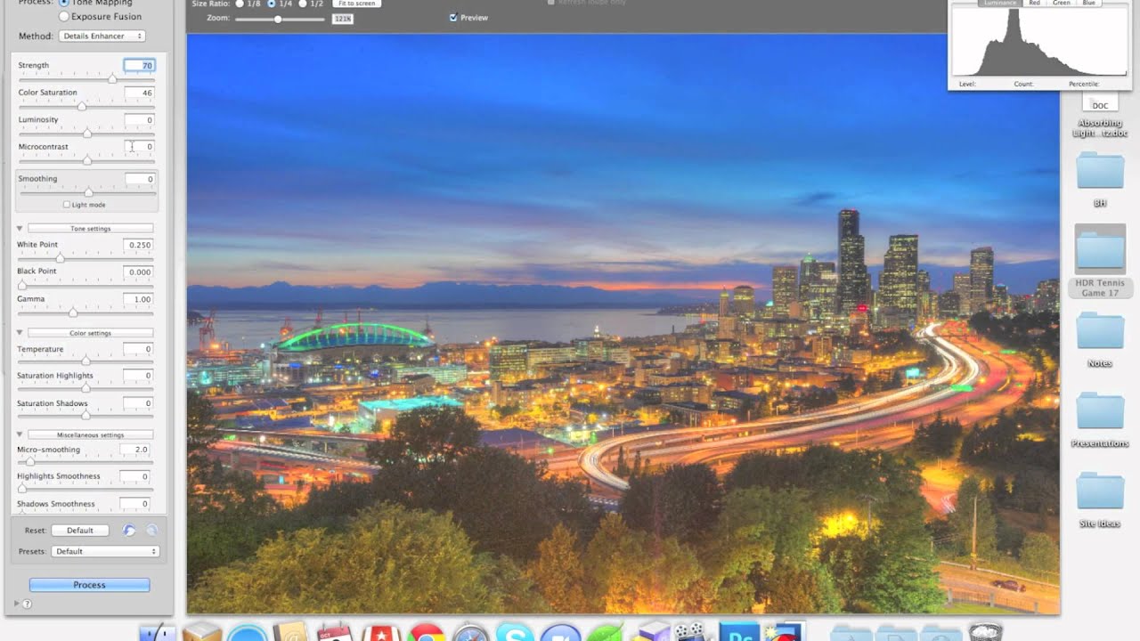
Task: Launch Google Chrome from the dock
Action: click(x=427, y=634)
